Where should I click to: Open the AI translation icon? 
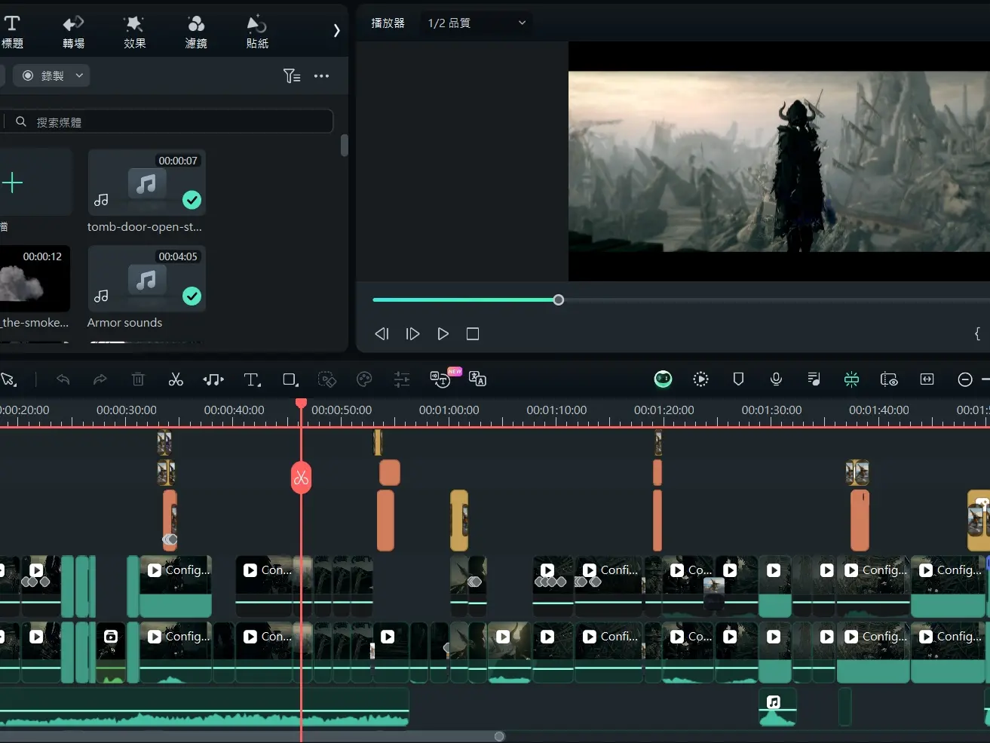click(x=477, y=379)
